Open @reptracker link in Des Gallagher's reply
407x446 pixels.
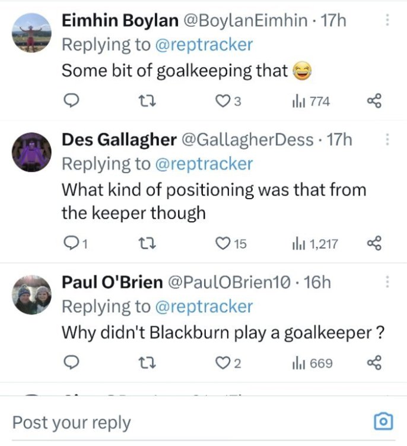(203, 164)
